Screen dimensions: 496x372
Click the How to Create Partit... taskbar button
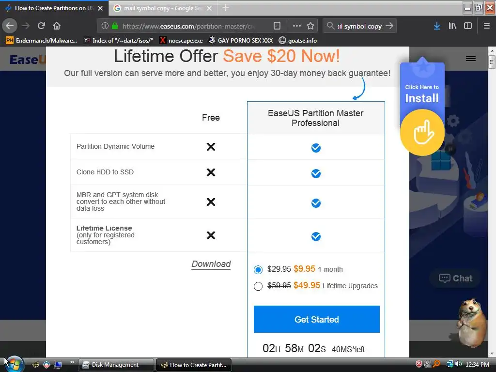click(194, 365)
